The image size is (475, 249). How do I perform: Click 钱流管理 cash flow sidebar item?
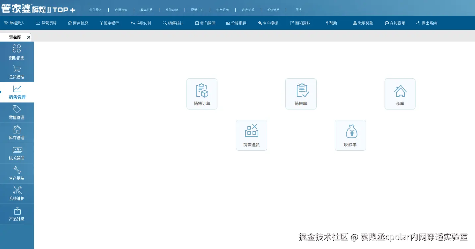click(x=17, y=153)
